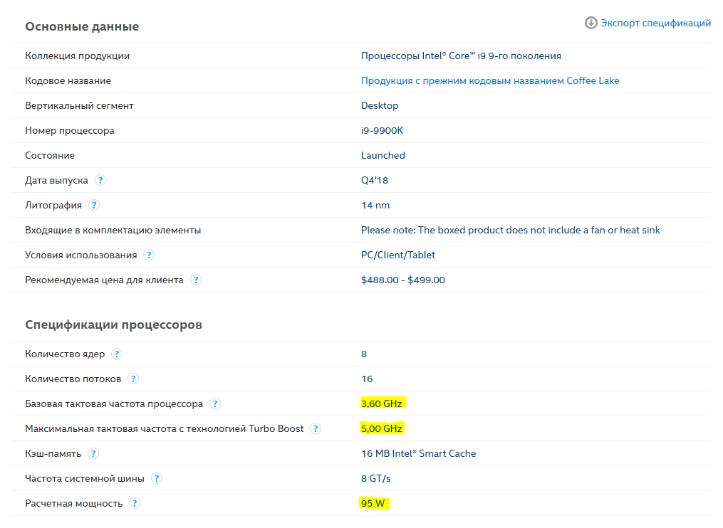Click the PC/Client/Tablet use conditions value
Viewport: 723px width, 528px height.
pyautogui.click(x=398, y=255)
